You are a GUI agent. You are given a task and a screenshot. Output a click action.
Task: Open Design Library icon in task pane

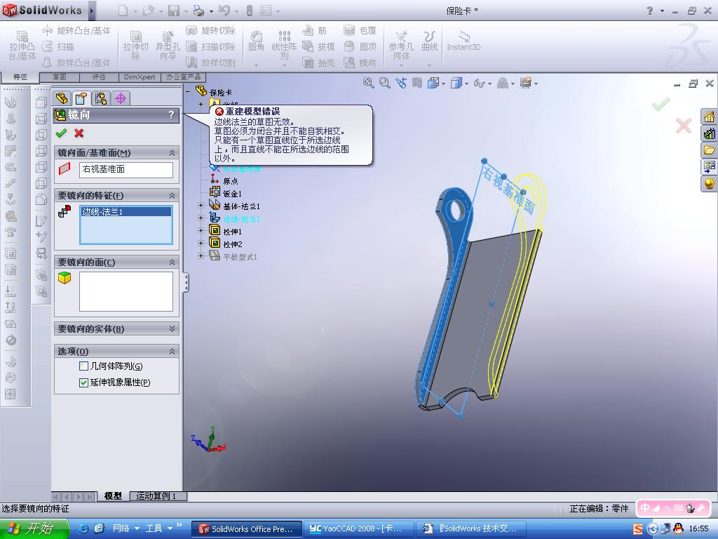(x=709, y=133)
